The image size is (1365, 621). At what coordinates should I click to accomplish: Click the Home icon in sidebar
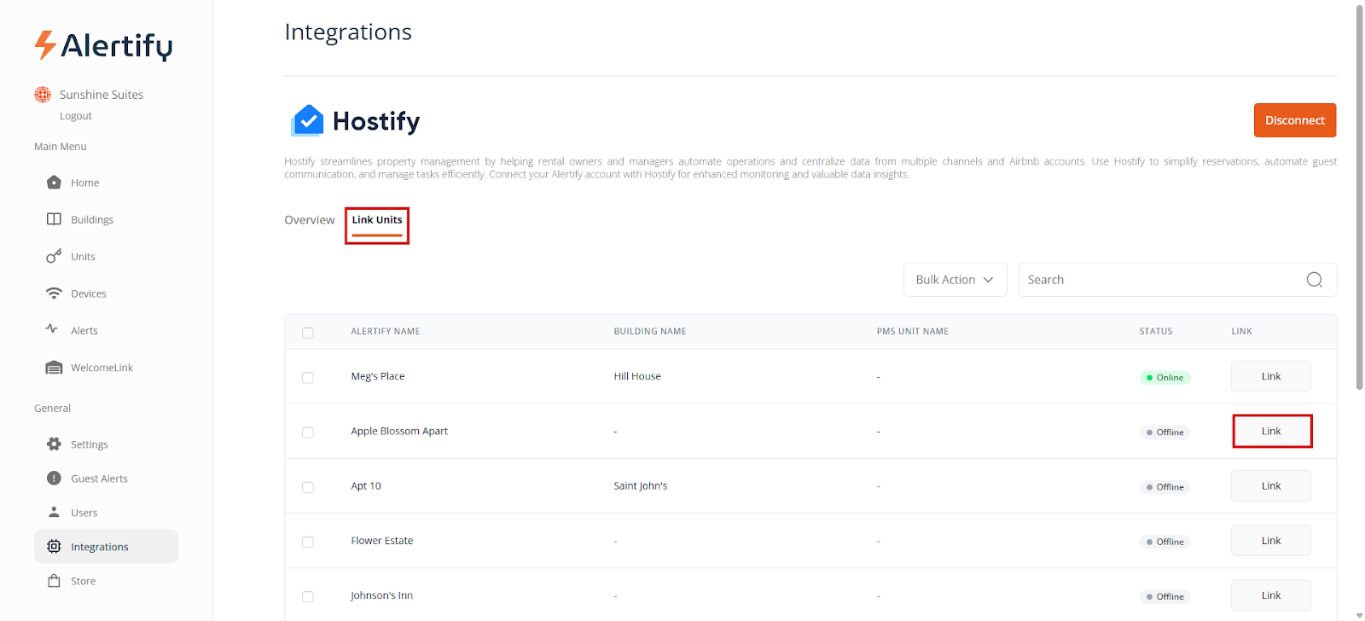[54, 183]
